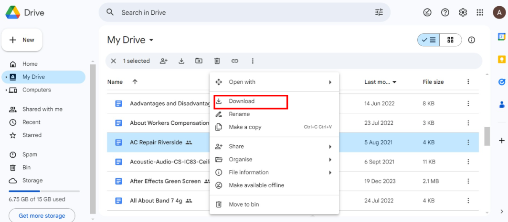
Task: Open the settings gear icon
Action: pos(463,12)
